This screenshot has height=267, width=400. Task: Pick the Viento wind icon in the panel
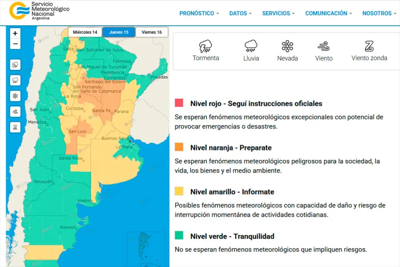pyautogui.click(x=324, y=46)
